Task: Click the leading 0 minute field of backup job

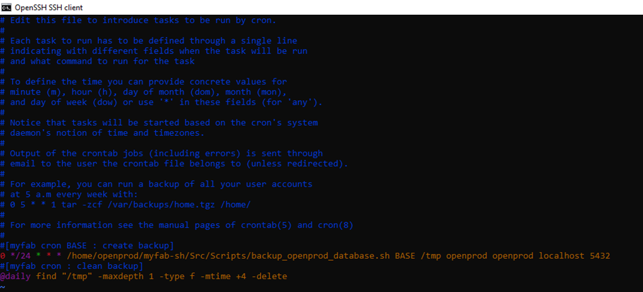Action: [x=3, y=256]
